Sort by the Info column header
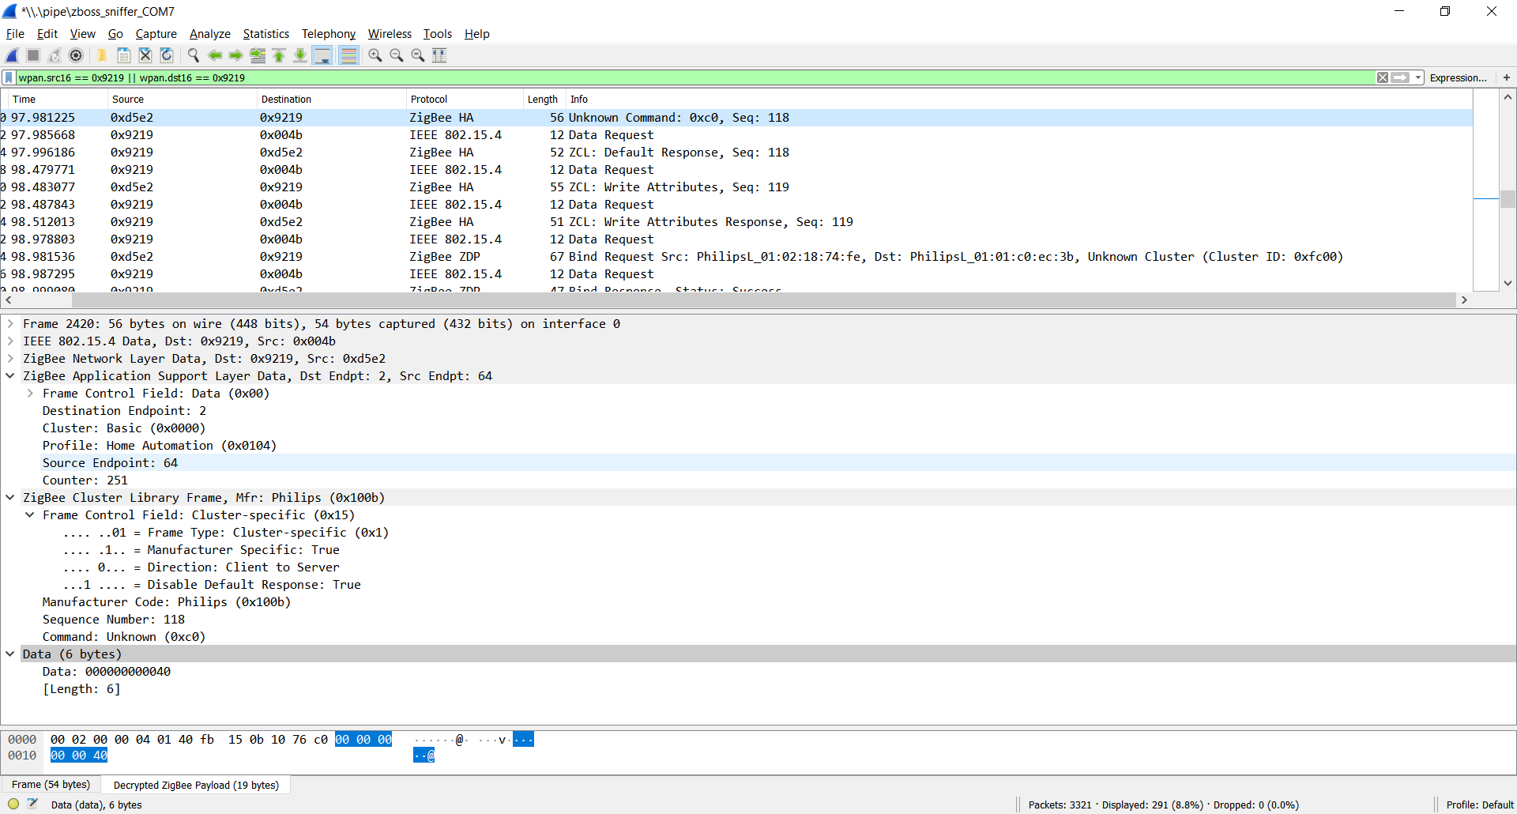This screenshot has width=1517, height=814. coord(1019,99)
